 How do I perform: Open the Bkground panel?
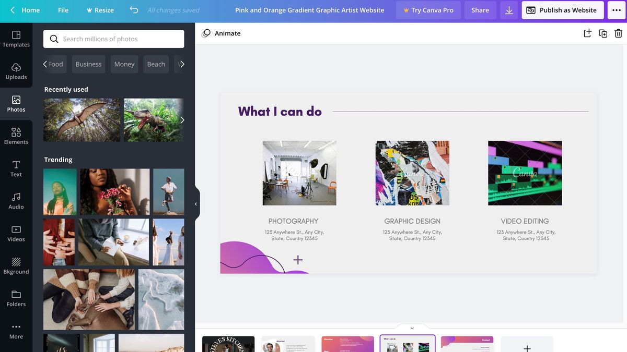click(x=16, y=265)
